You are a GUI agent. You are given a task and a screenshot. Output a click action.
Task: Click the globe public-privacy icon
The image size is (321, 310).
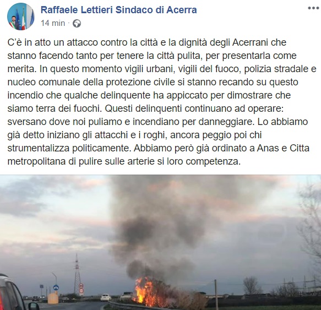pyautogui.click(x=77, y=23)
